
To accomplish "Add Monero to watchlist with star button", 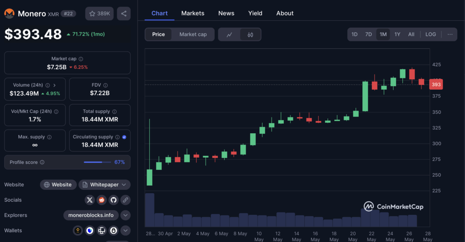I will point(99,14).
